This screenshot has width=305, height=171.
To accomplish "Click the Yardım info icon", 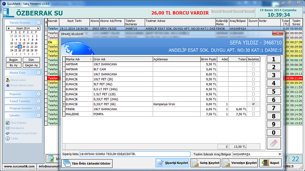I will pyautogui.click(x=7, y=139).
